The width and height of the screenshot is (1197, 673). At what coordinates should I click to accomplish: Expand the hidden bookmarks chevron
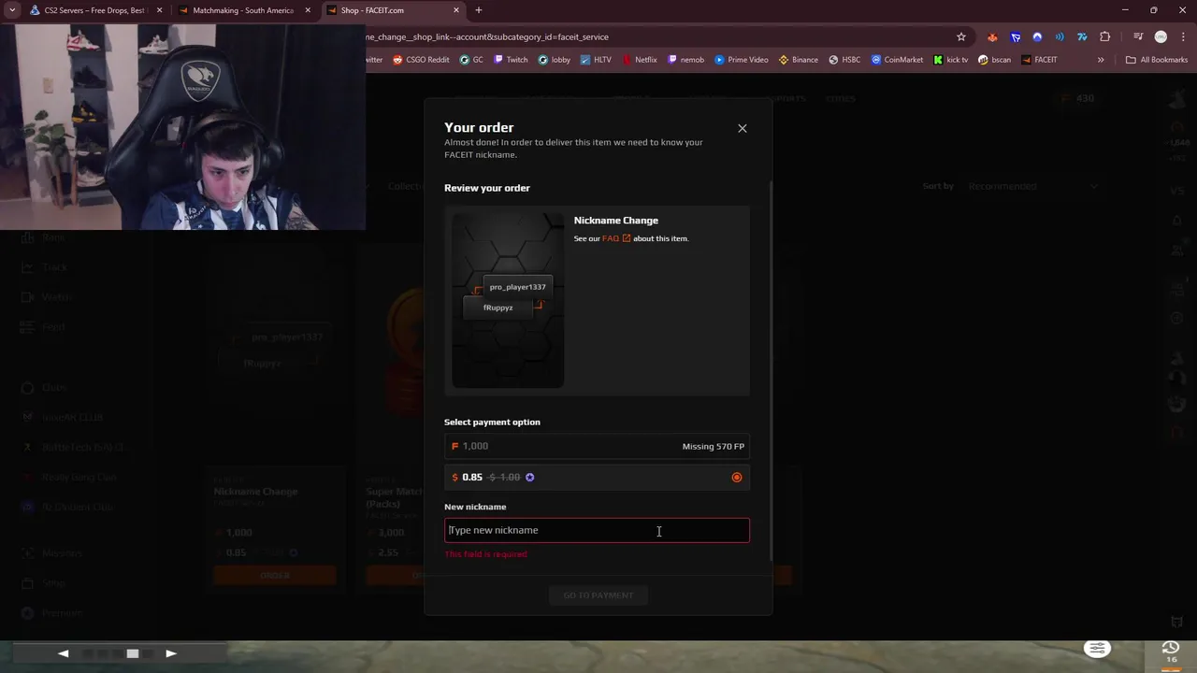point(1101,60)
